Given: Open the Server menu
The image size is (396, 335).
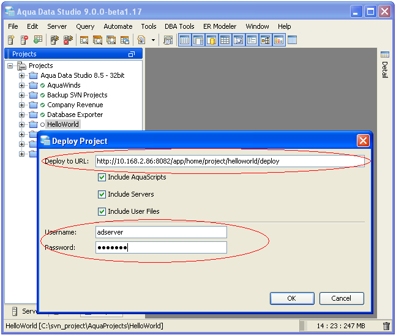Looking at the screenshot, I should coord(57,26).
